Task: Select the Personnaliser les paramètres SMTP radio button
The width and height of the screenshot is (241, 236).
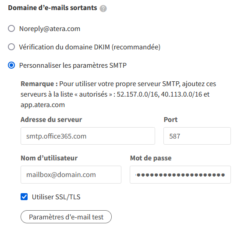Action: click(11, 65)
